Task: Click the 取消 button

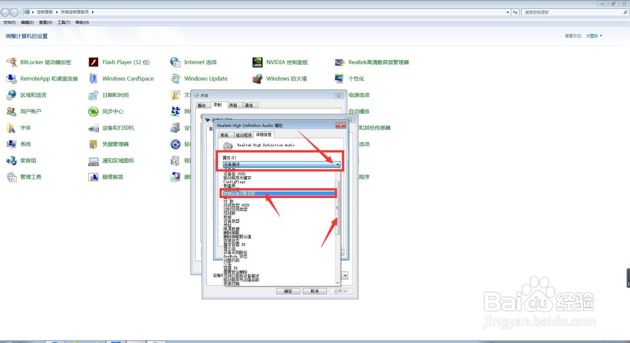Action: [315, 291]
